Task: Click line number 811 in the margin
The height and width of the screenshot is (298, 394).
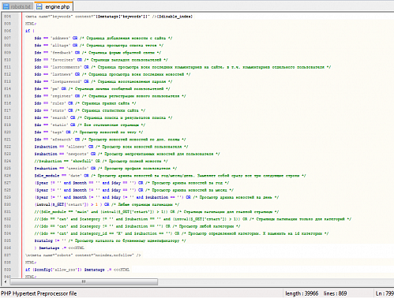Action: 8,67
